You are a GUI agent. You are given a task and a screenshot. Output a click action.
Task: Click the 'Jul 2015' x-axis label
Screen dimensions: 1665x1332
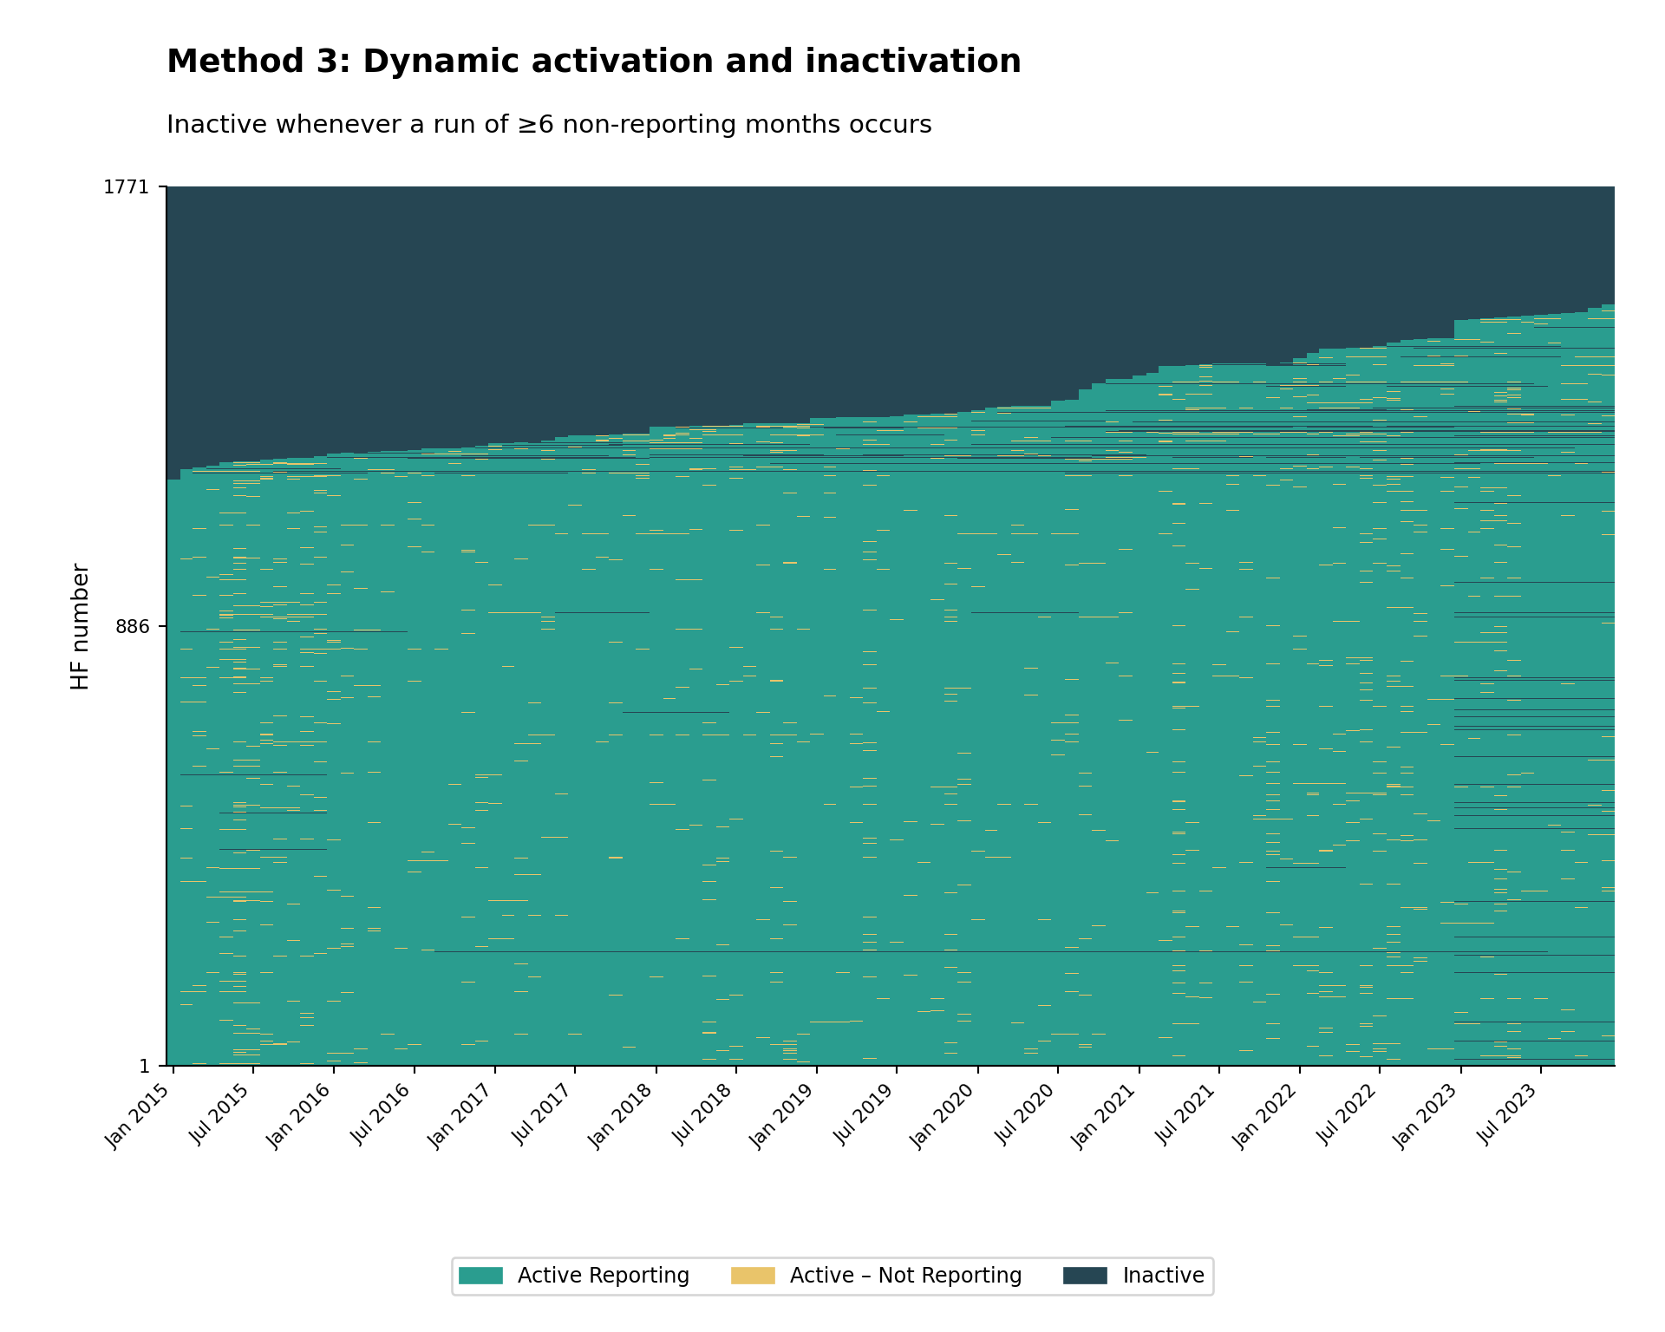pos(222,1114)
